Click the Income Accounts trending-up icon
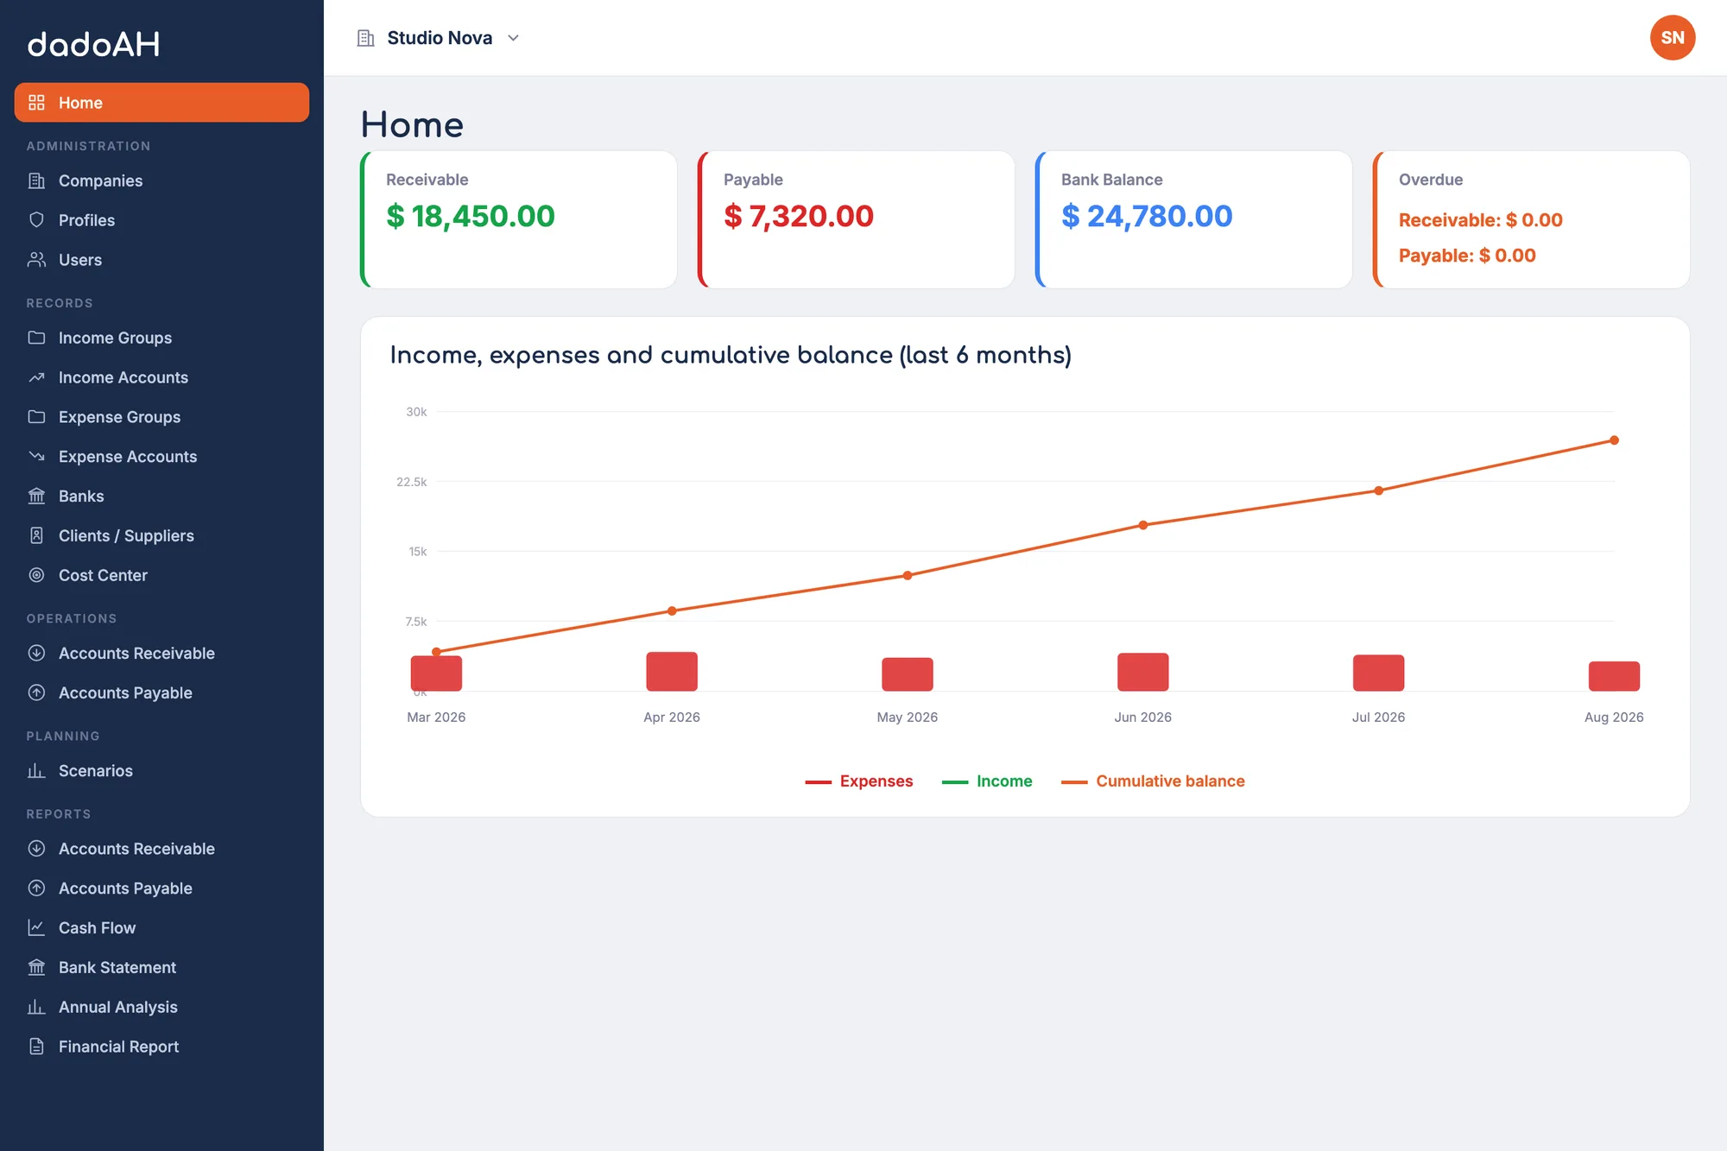The height and width of the screenshot is (1151, 1727). click(x=36, y=377)
